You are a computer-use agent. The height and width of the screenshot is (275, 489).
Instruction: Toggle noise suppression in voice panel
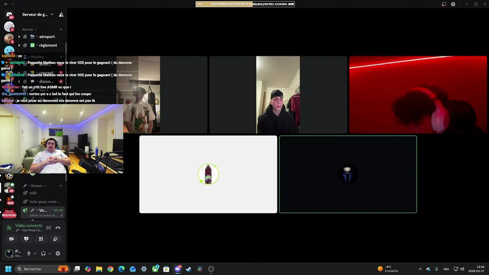point(49,228)
